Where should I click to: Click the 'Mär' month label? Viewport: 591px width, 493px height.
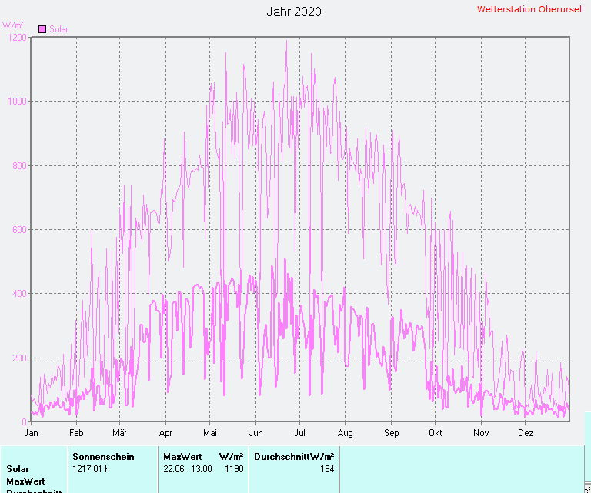point(119,433)
